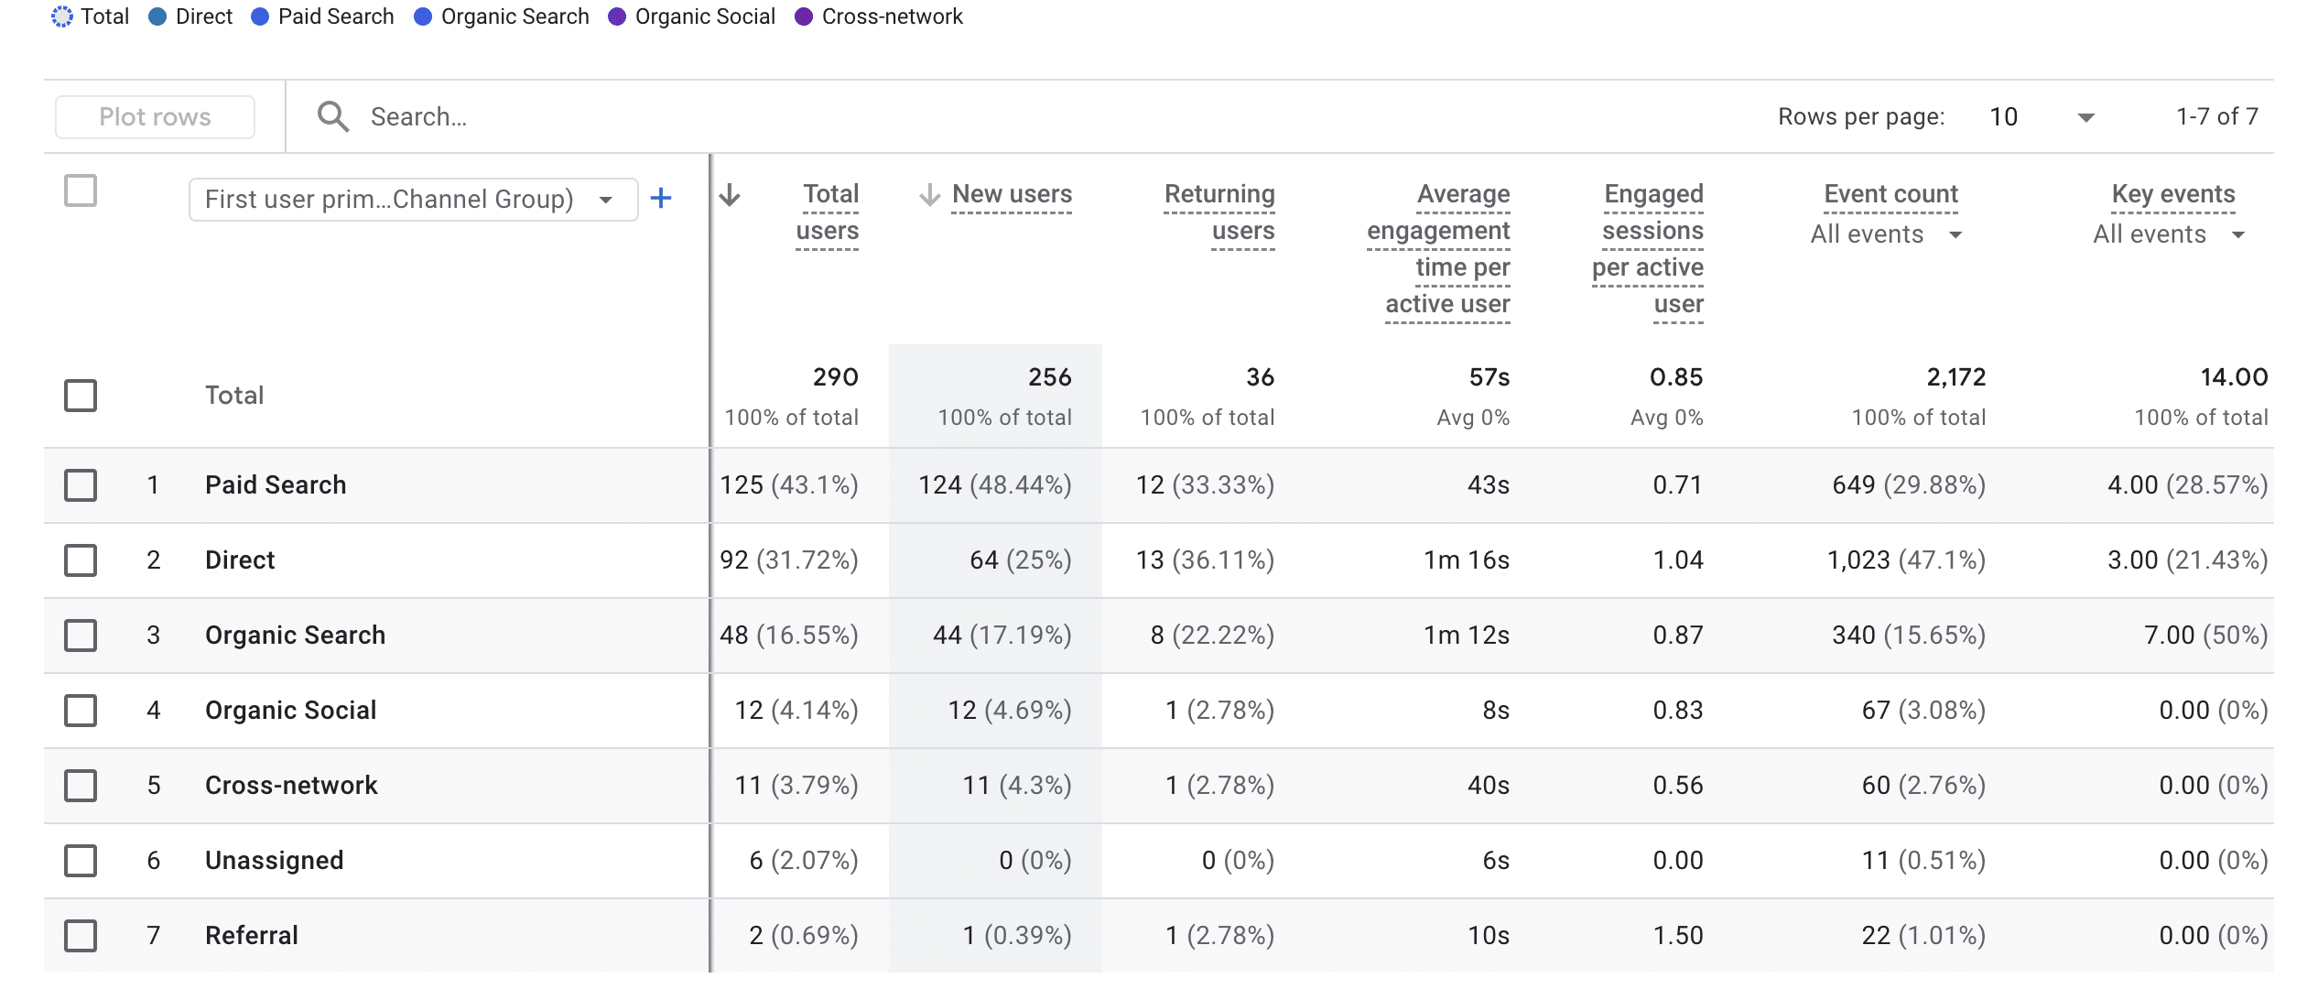Toggle the Referral row checkbox

(x=81, y=935)
